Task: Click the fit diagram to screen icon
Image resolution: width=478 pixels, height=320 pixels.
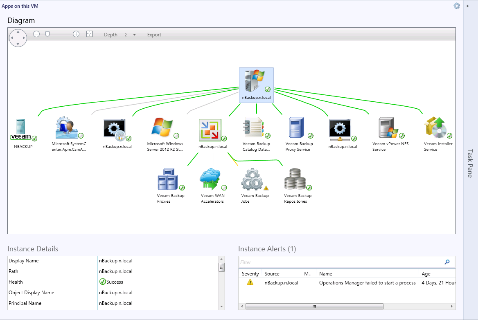Action: (89, 34)
